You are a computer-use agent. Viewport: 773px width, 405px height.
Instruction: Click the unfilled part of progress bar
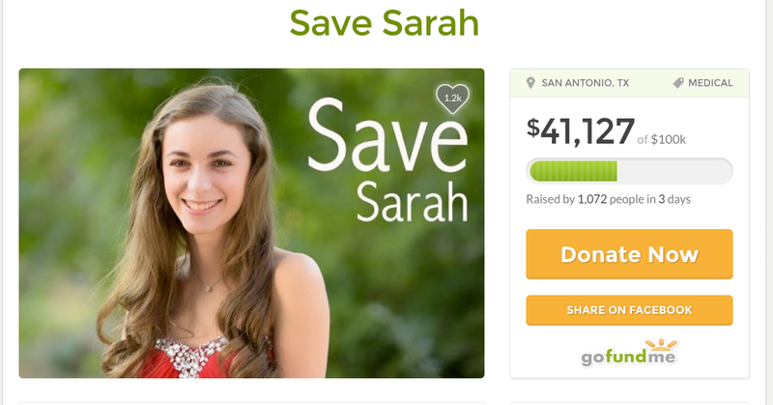(x=674, y=171)
